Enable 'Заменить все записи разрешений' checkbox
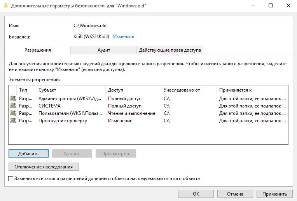The height and width of the screenshot is (201, 297). click(x=11, y=178)
